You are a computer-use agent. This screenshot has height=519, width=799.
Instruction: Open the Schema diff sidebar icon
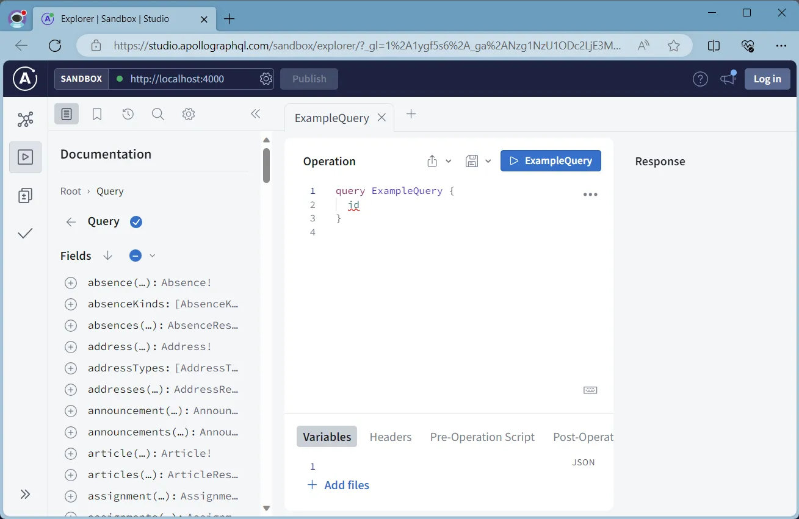(x=25, y=195)
